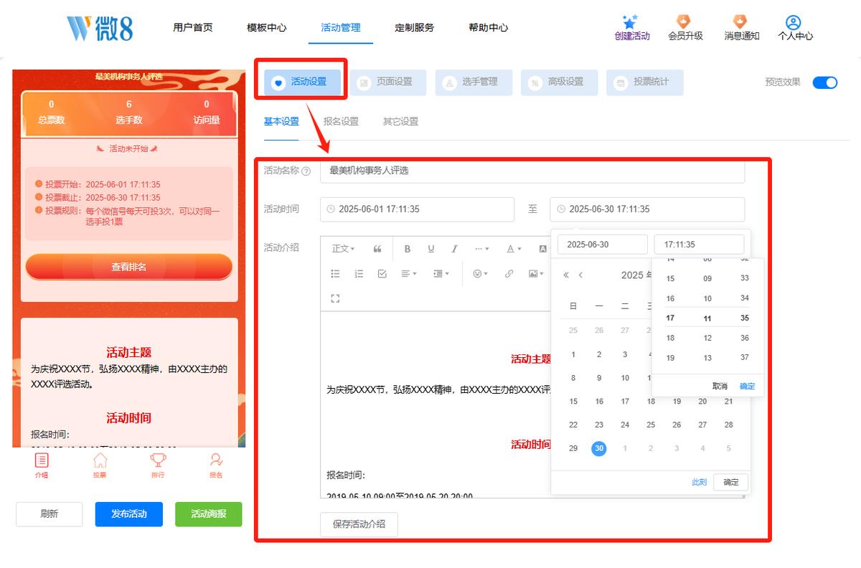Image resolution: width=861 pixels, height=568 pixels.
Task: Open the insert image dropdown
Action: [x=535, y=273]
